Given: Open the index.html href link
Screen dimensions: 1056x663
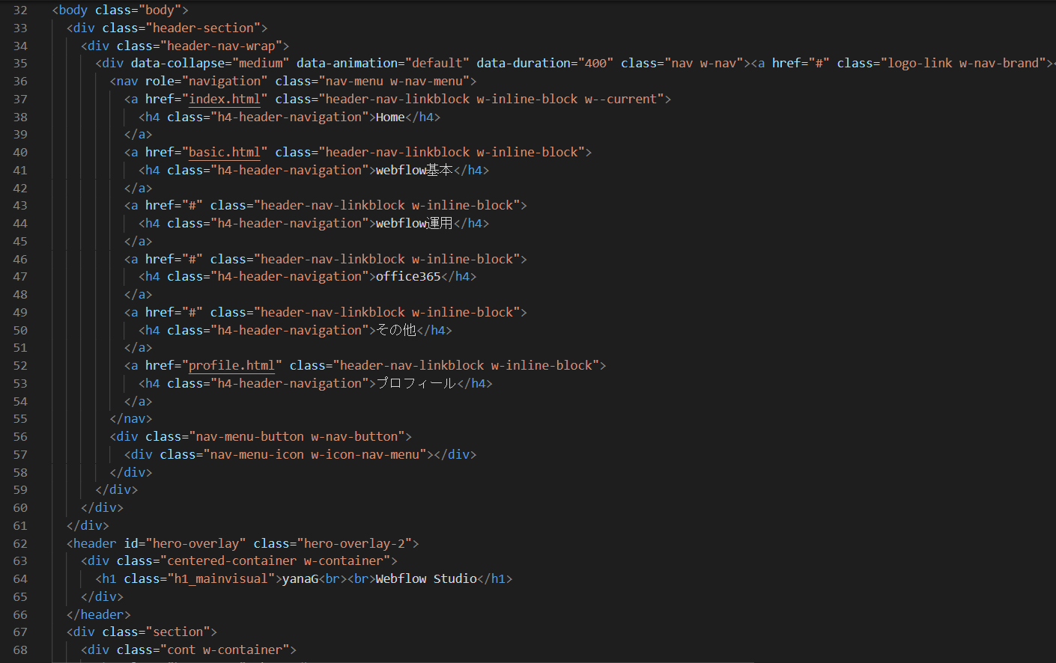Looking at the screenshot, I should click(224, 99).
